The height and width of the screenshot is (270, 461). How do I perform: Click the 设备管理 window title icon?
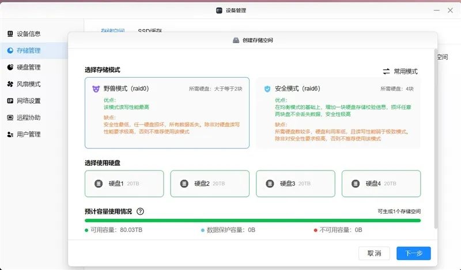[219, 10]
